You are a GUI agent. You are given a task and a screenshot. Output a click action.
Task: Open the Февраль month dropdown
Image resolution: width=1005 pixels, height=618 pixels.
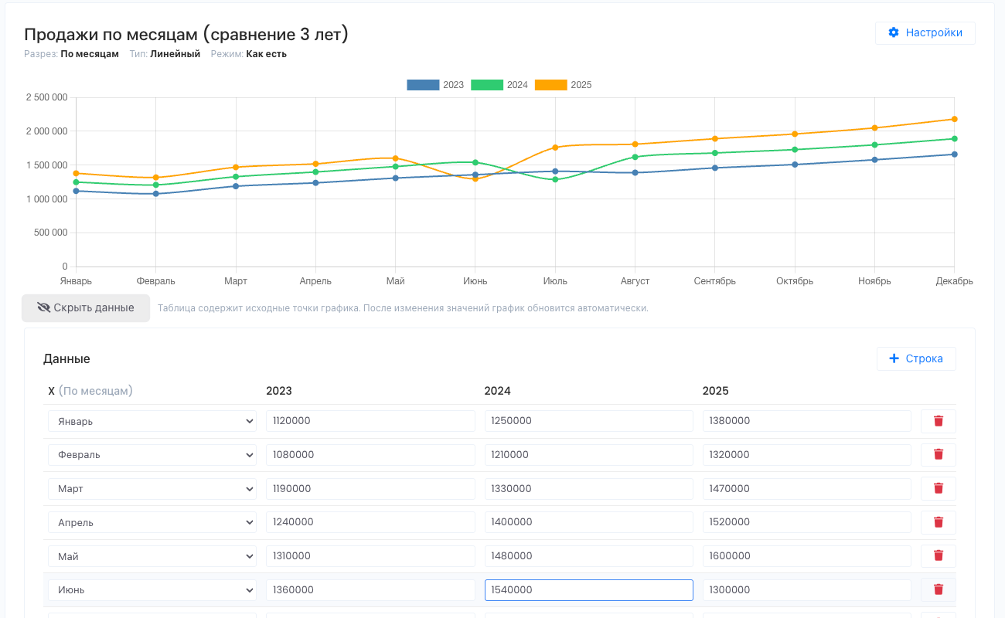point(152,455)
